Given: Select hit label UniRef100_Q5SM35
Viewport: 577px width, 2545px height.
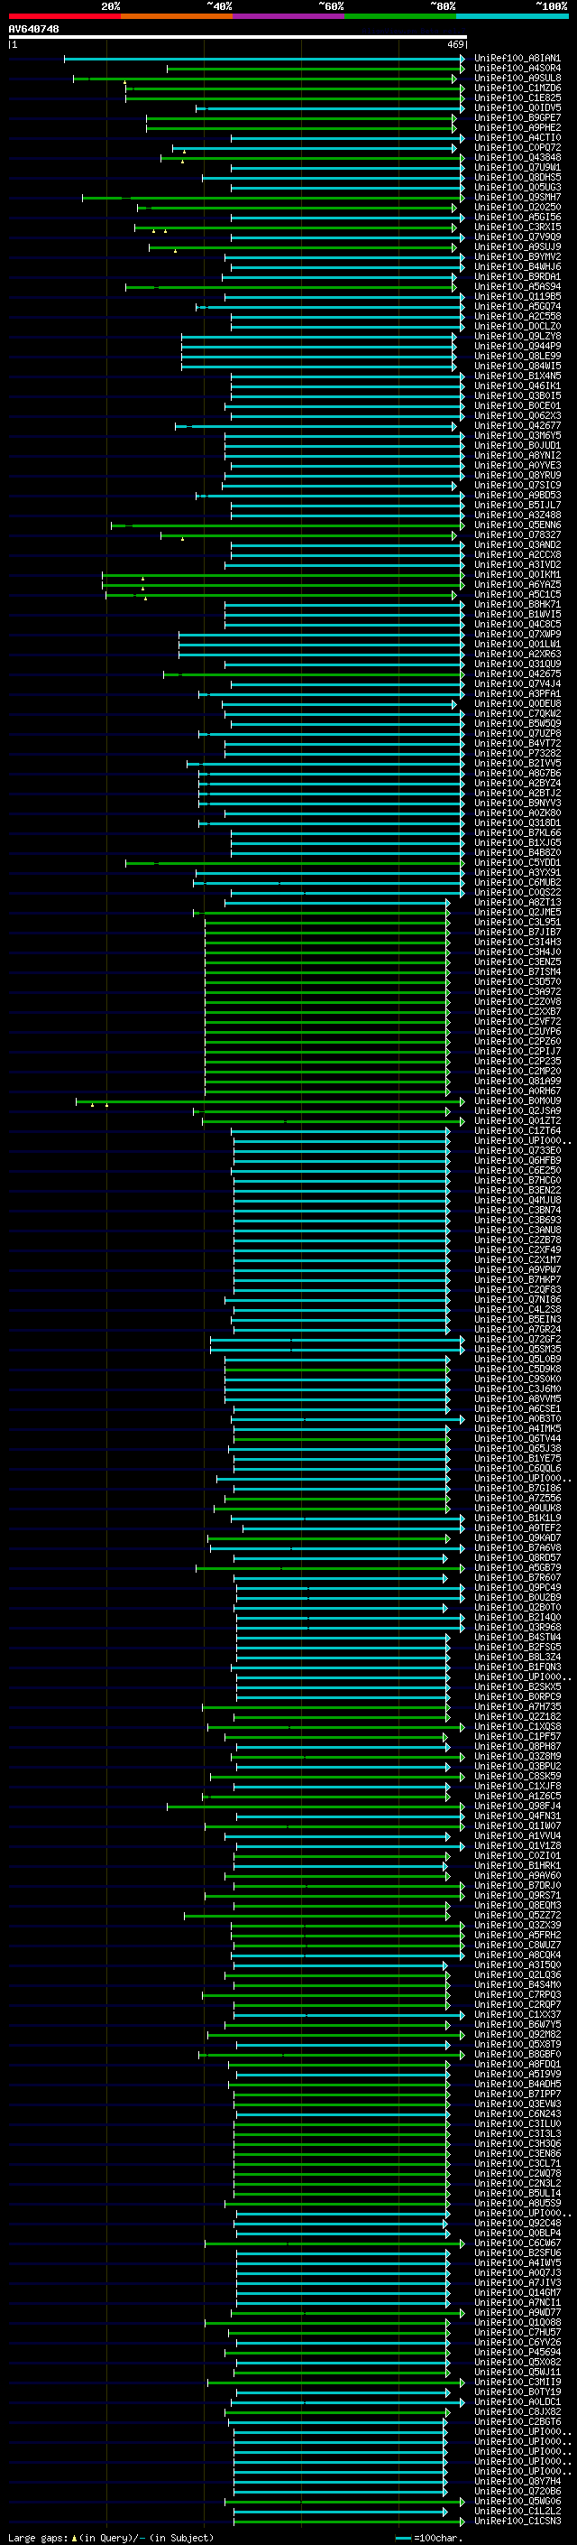Looking at the screenshot, I should pyautogui.click(x=517, y=1349).
